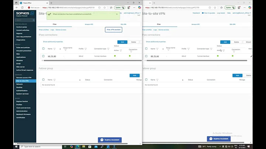Open File Explorer from the taskbar
The height and width of the screenshot is (149, 266).
click(x=83, y=147)
